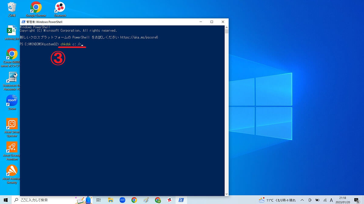Show hidden system tray icons
Viewport: 364px width, 204px height.
[302, 200]
